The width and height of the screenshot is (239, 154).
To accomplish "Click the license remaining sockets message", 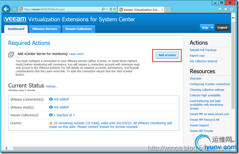I will (x=111, y=125).
